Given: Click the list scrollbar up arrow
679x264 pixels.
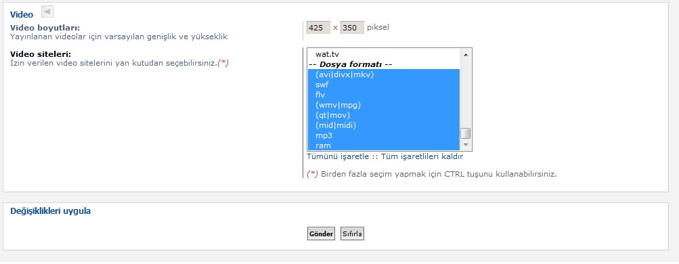Looking at the screenshot, I should point(466,55).
